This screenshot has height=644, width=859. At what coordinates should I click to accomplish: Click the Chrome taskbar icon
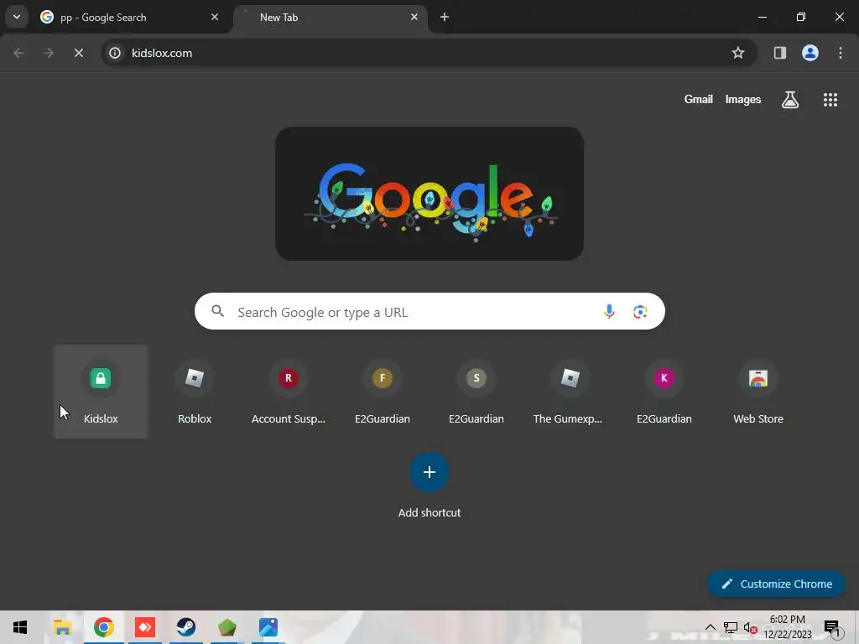click(x=103, y=627)
